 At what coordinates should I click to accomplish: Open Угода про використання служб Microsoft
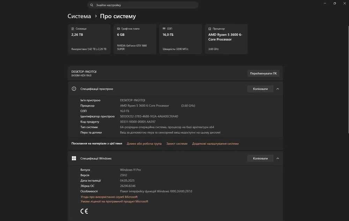(109, 197)
